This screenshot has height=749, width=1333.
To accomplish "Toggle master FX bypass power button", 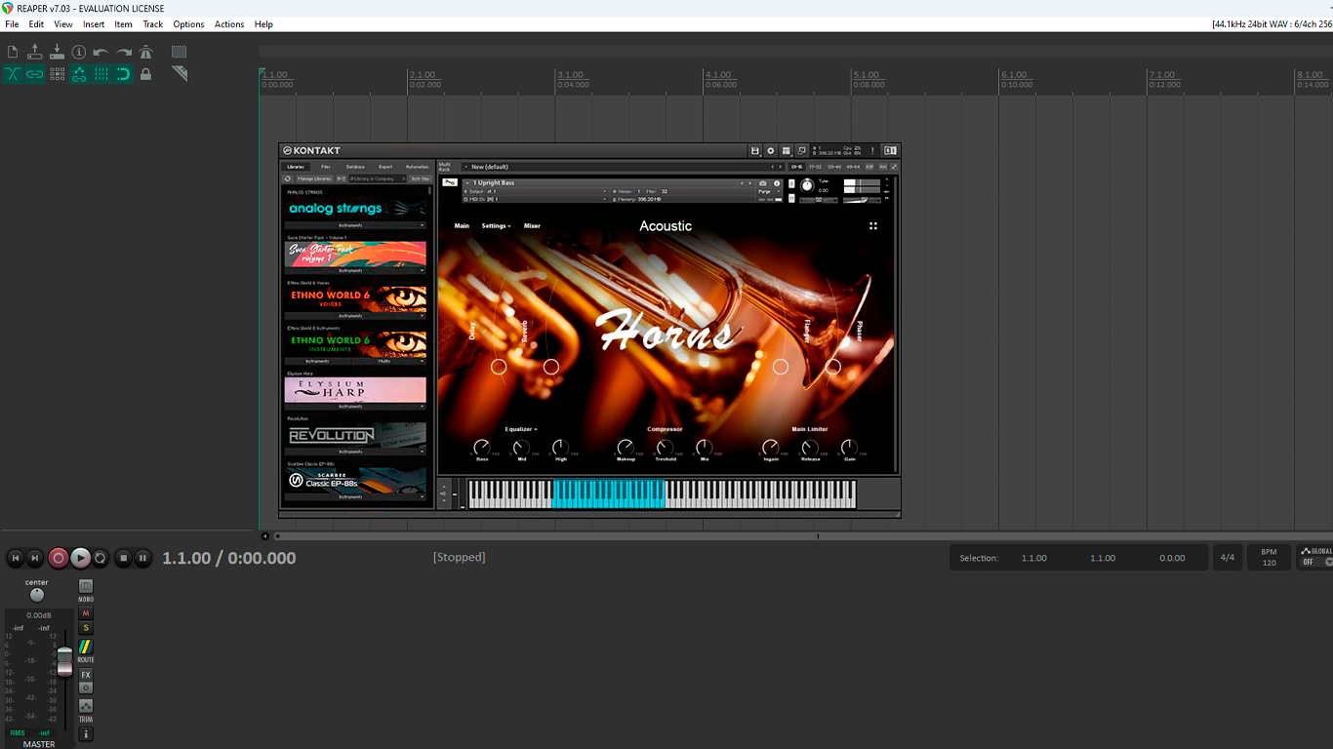I will (x=86, y=688).
